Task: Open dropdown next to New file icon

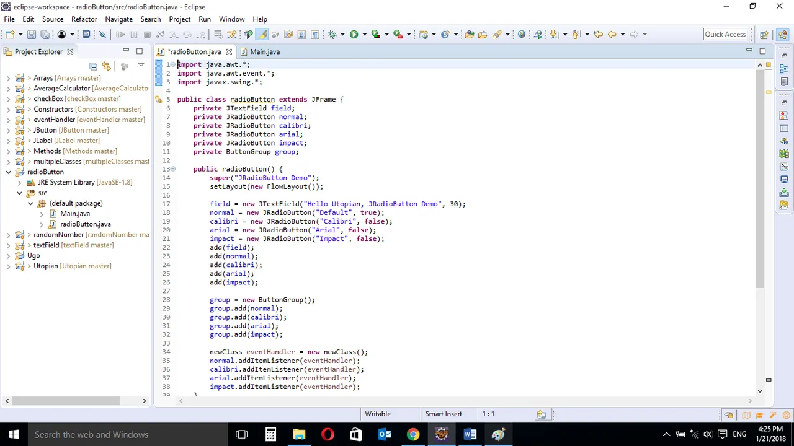Action: [19, 34]
